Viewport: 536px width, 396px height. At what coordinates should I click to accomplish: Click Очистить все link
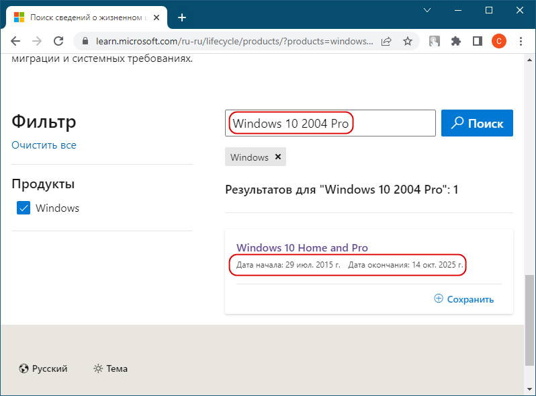click(x=44, y=145)
